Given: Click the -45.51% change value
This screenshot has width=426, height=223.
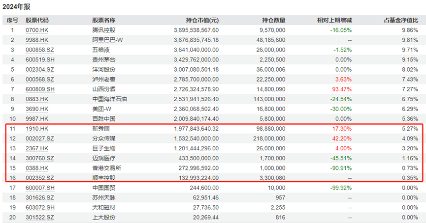Looking at the screenshot, I should (x=341, y=158).
